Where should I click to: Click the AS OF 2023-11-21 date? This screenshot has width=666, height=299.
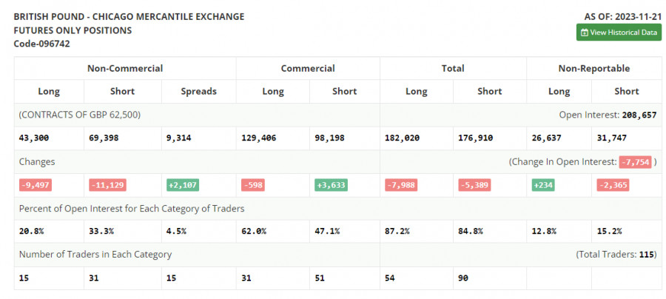tap(622, 16)
